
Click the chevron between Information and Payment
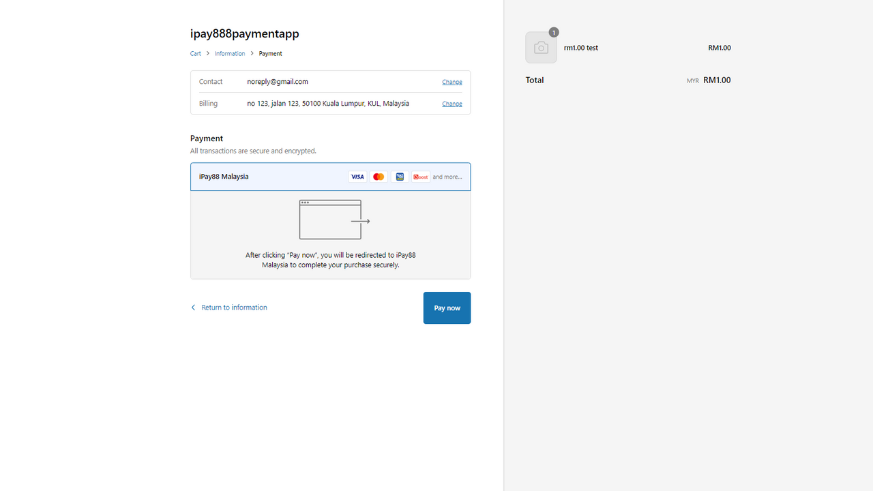click(252, 53)
